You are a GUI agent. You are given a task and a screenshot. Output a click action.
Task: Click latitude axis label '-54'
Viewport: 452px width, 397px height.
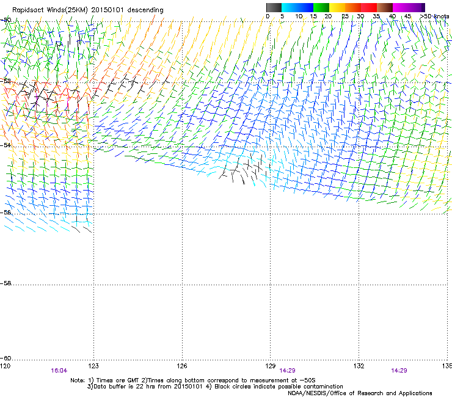(x=5, y=145)
